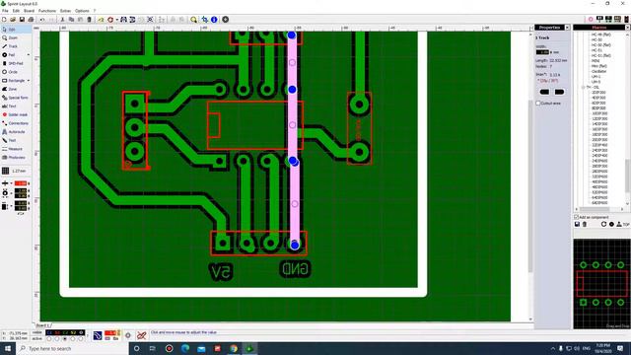
Task: Select the Autoroute tool
Action: coord(16,131)
